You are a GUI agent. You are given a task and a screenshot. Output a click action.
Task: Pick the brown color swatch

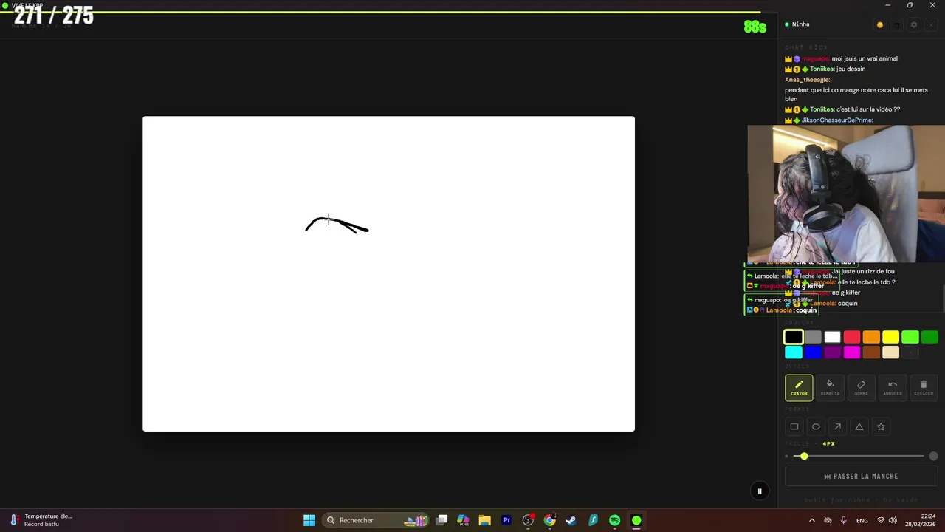pyautogui.click(x=871, y=352)
